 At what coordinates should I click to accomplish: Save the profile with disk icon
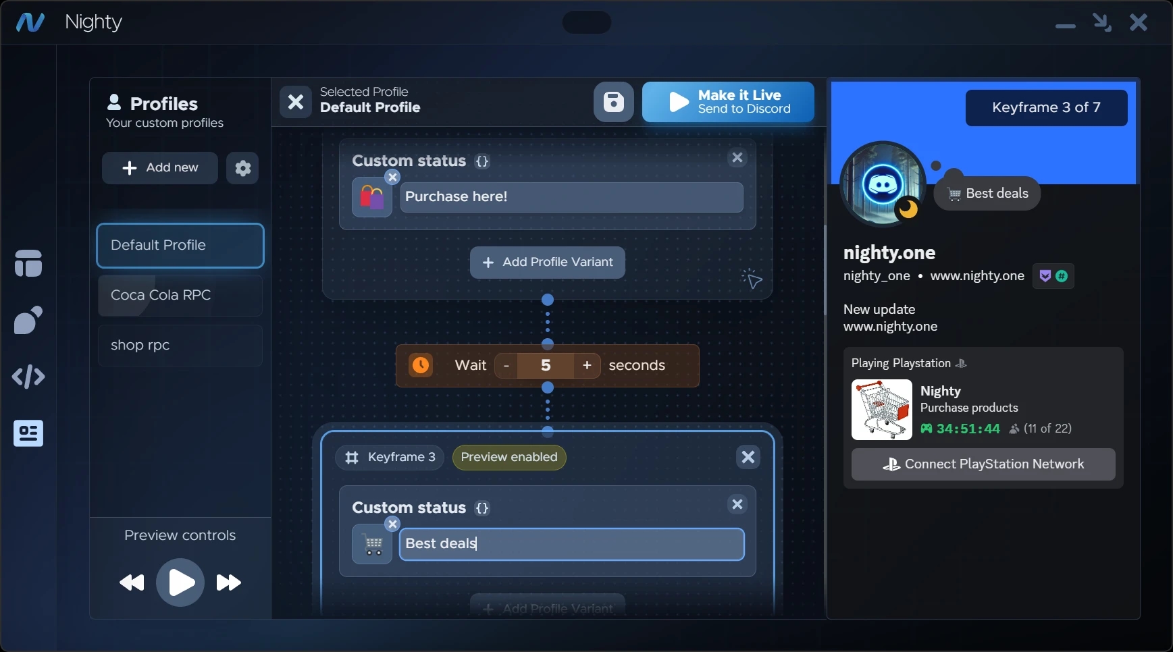click(614, 102)
